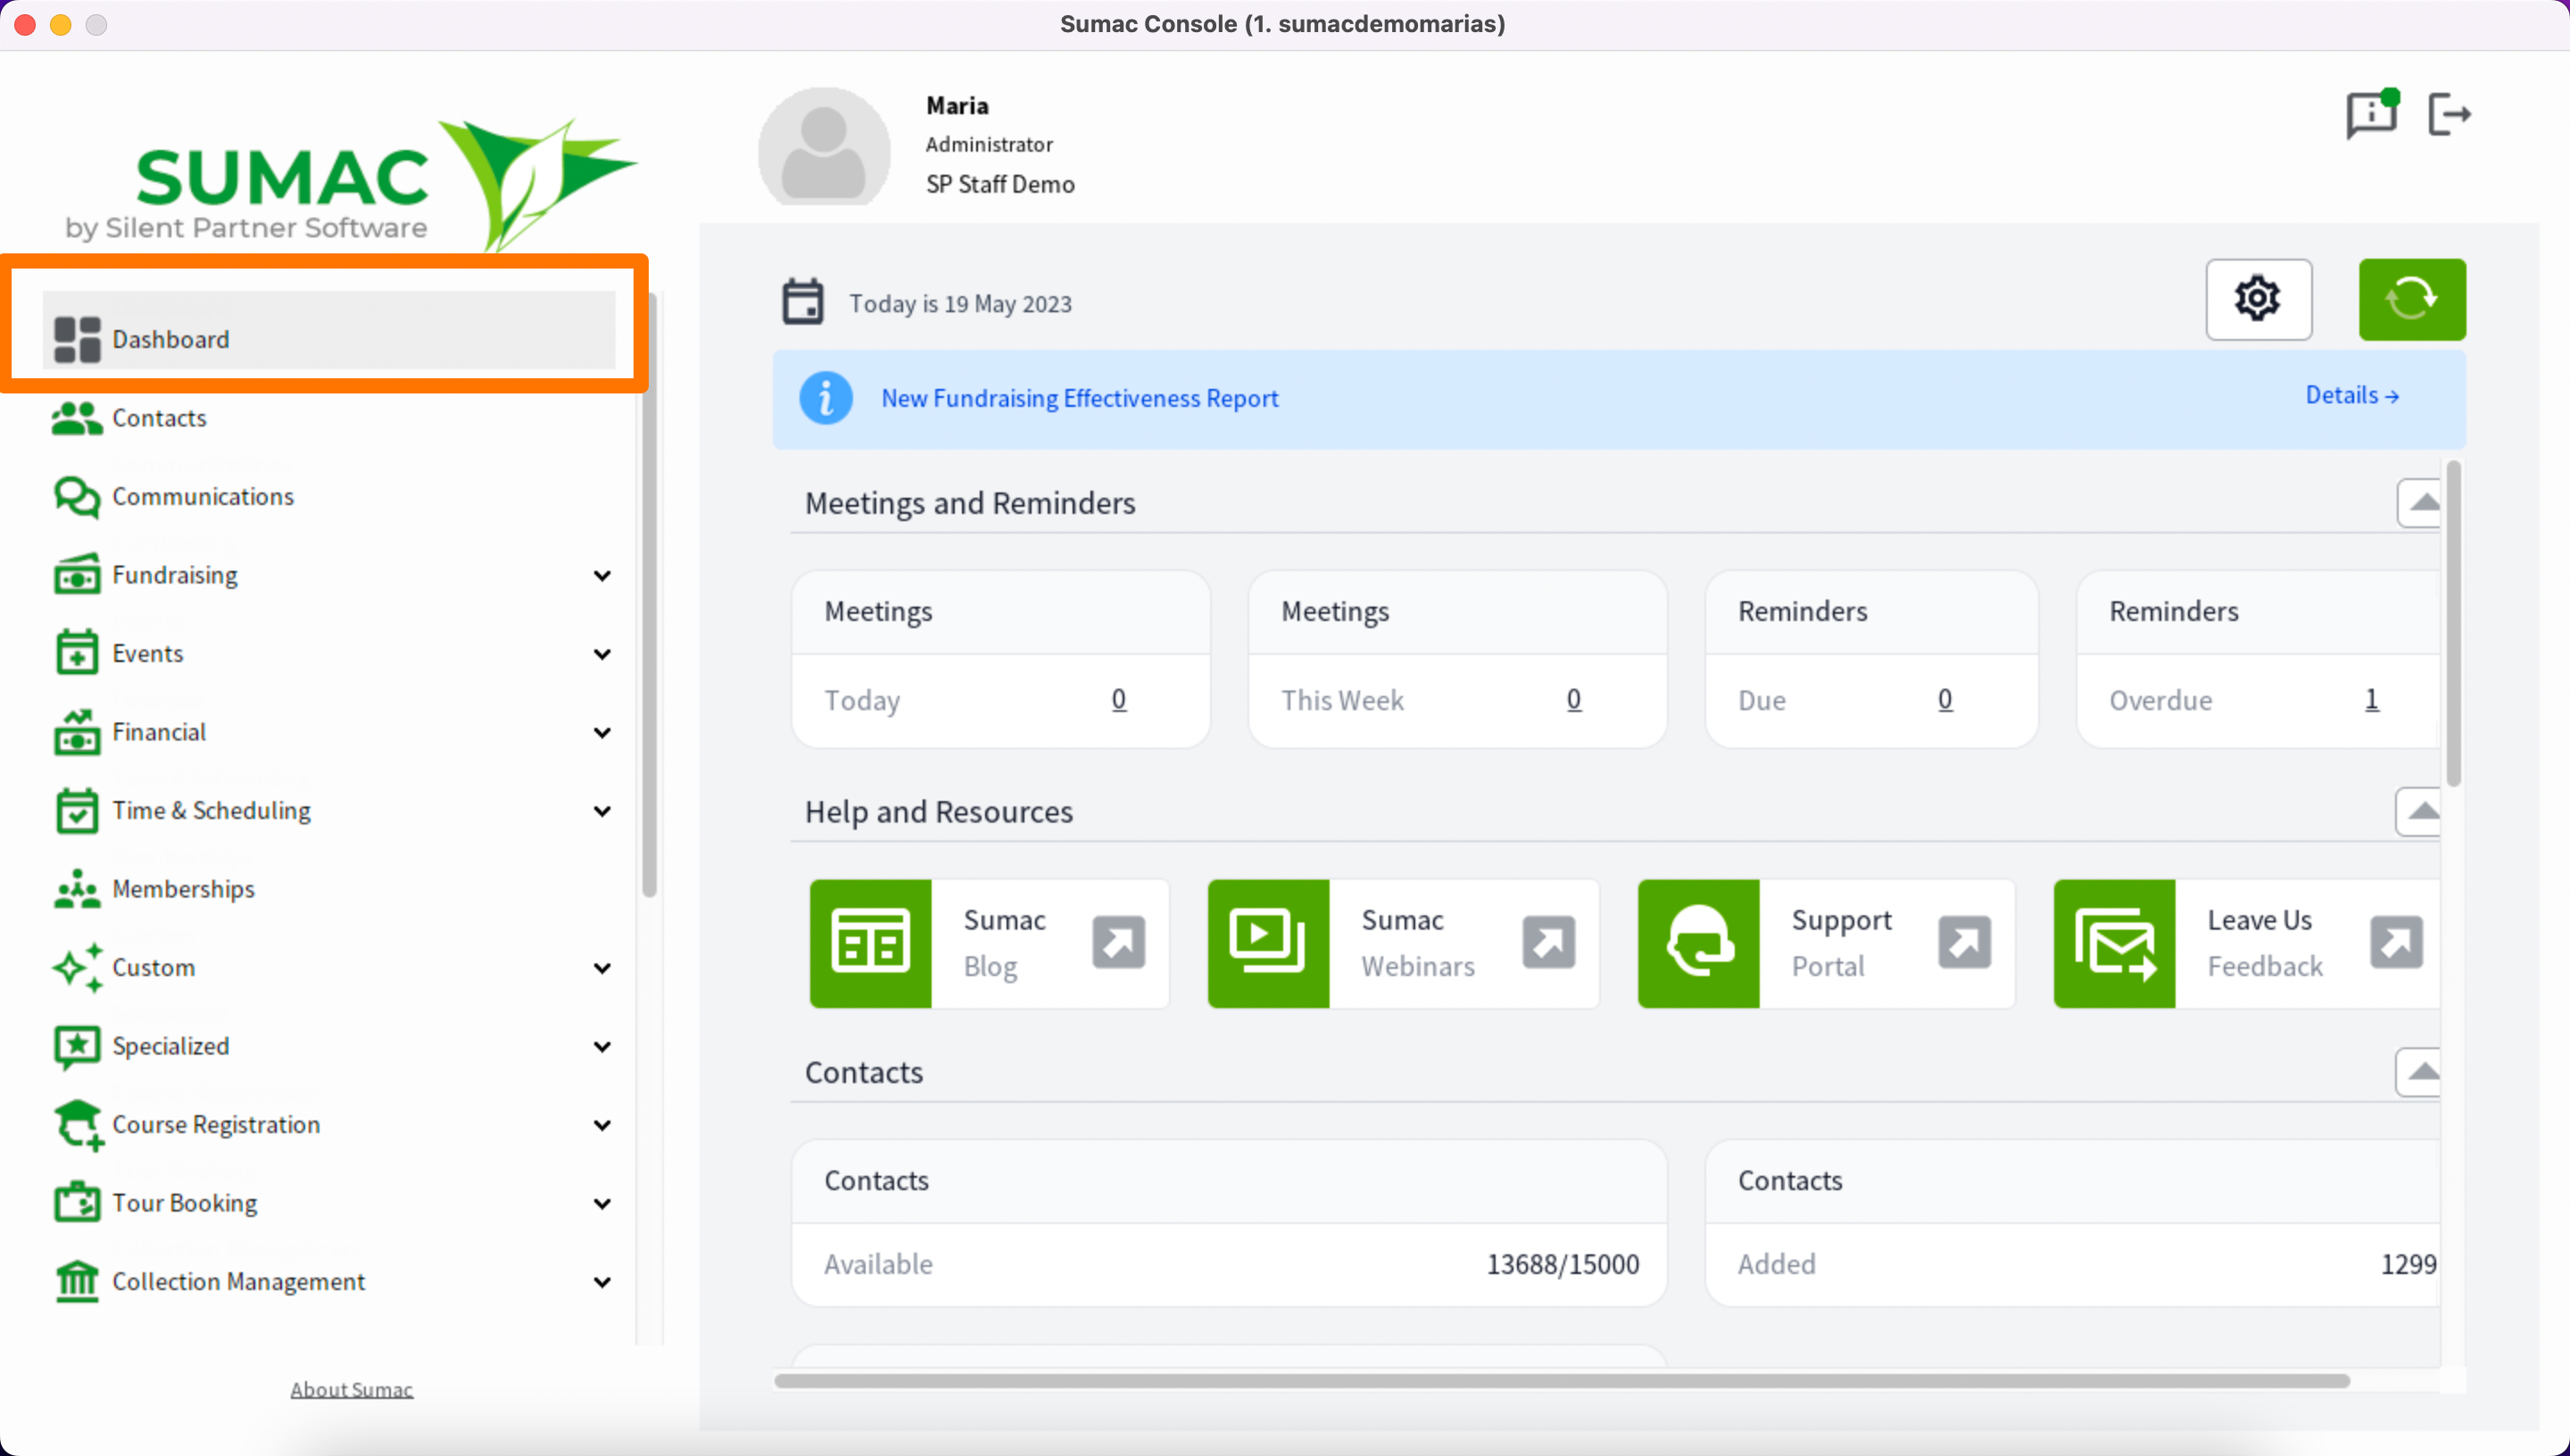The image size is (2570, 1456).
Task: Click the Fundraising money icon
Action: click(77, 575)
